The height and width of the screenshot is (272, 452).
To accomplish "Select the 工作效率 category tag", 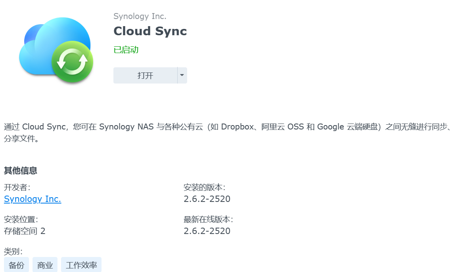I will pyautogui.click(x=81, y=265).
